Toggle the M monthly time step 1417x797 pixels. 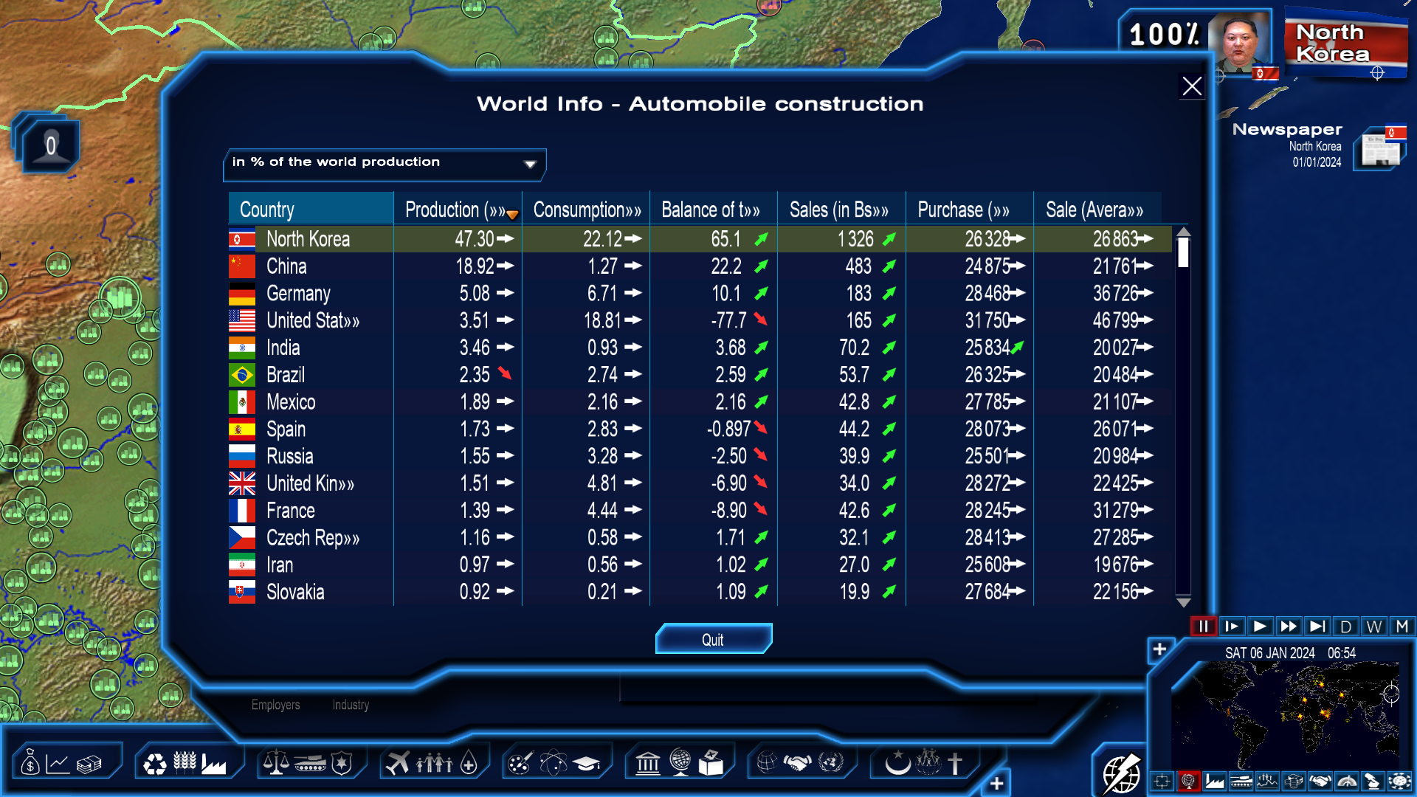tap(1402, 627)
